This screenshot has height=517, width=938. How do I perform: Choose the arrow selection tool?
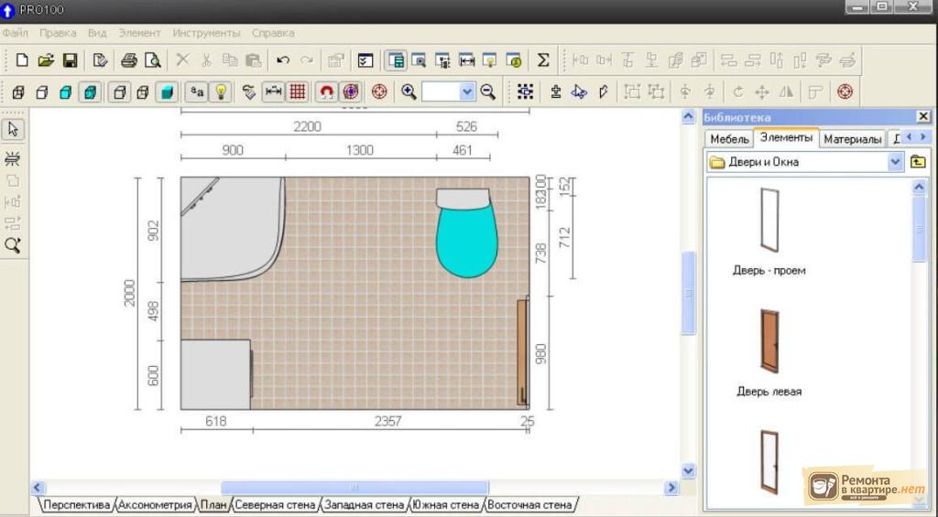click(13, 130)
